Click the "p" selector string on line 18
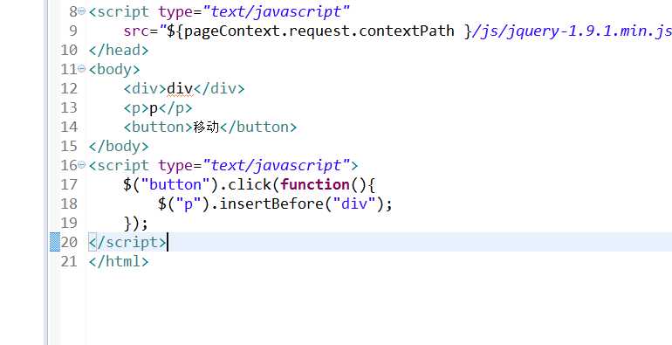The height and width of the screenshot is (345, 672). 189,204
